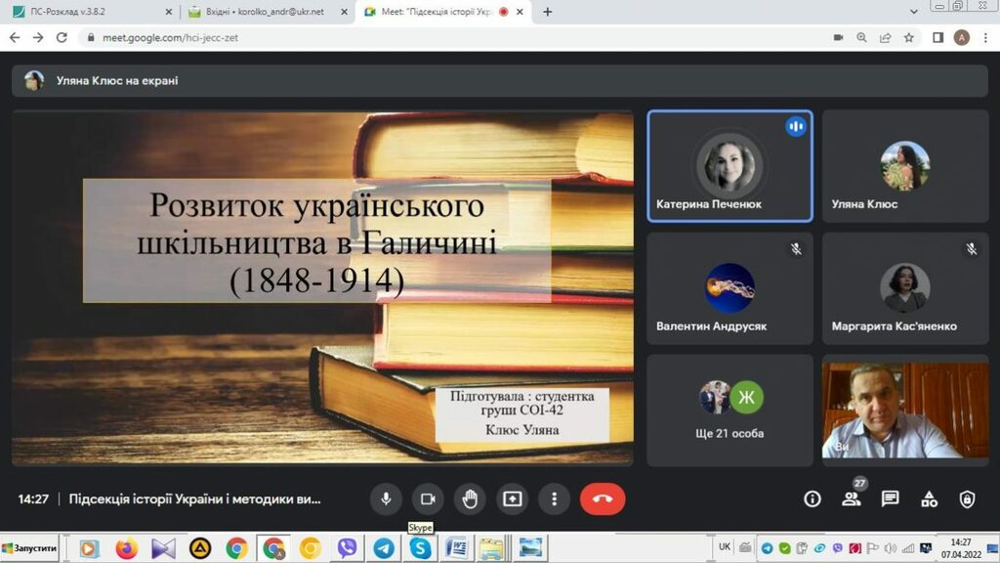Open the meeting details info panel
The width and height of the screenshot is (1000, 563).
point(812,498)
